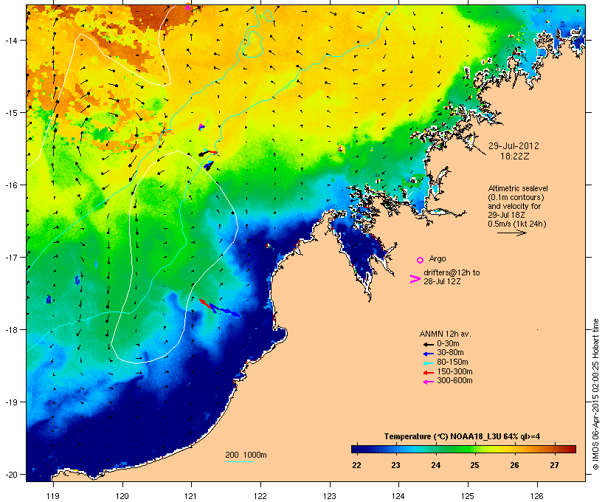Click the dark blue end of the temperature colorbar
The image size is (605, 502).
point(357,449)
